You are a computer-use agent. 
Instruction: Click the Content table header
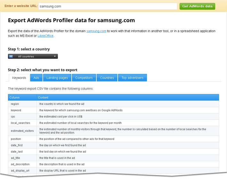click(x=128, y=97)
